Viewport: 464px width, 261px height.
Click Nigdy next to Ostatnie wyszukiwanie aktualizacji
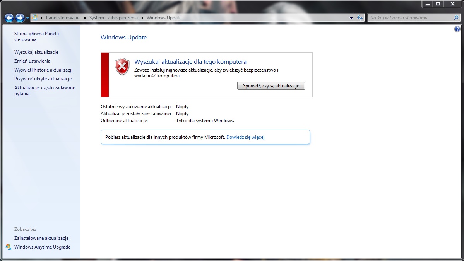coord(182,107)
